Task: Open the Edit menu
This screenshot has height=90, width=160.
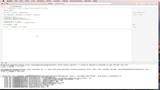Action: pyautogui.click(x=21, y=1)
